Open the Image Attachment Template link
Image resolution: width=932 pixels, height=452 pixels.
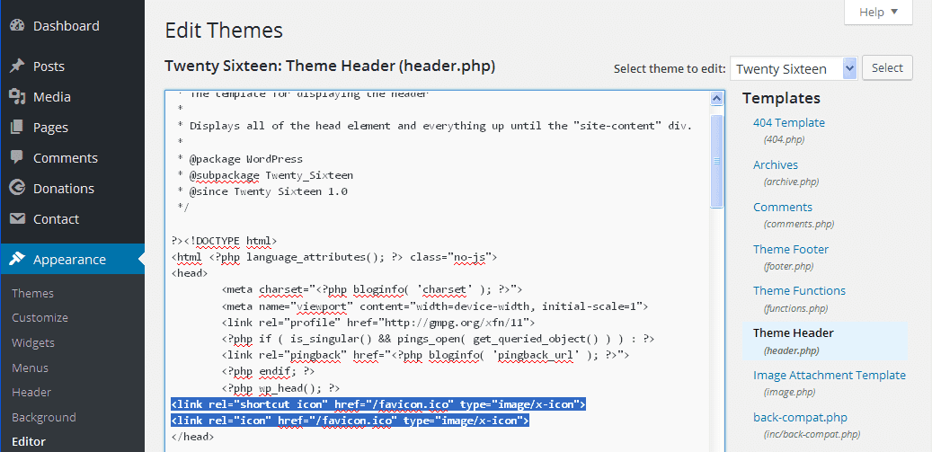829,375
